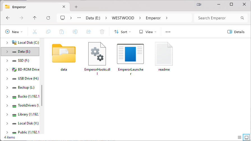
Task: Click WESTWOOD in the address breadcrumb
Action: [x=123, y=18]
